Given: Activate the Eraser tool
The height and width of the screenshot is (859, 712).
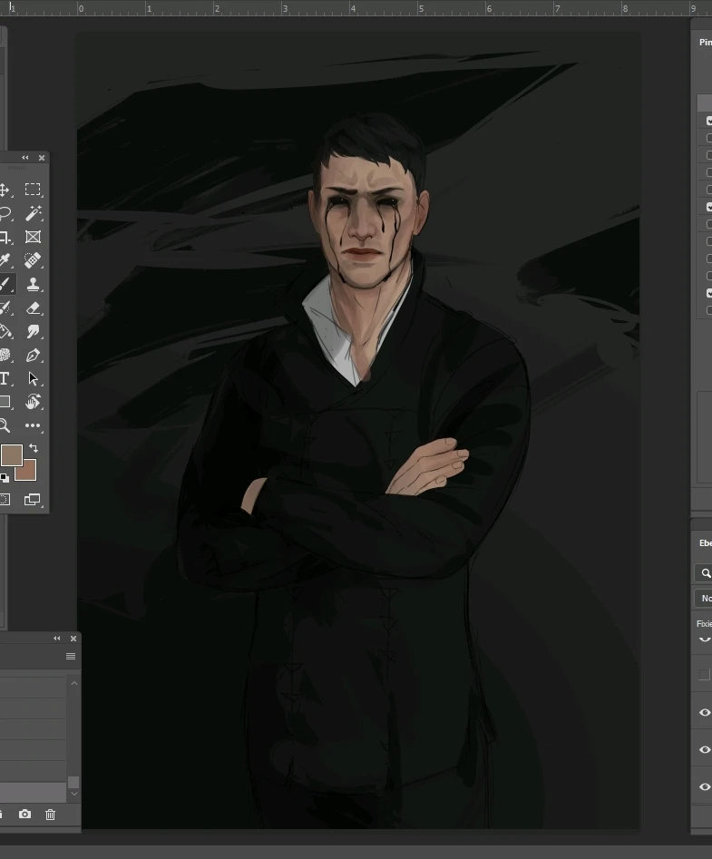Looking at the screenshot, I should [x=33, y=307].
